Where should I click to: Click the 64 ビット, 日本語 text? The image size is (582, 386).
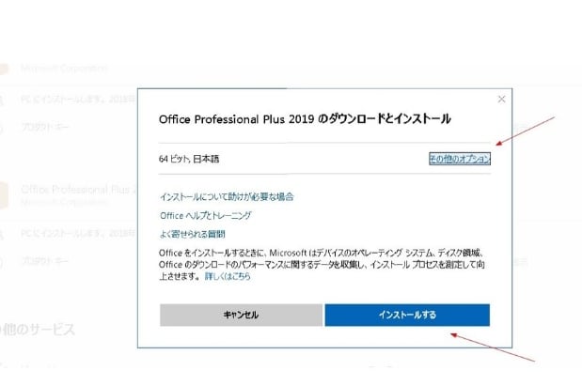pyautogui.click(x=189, y=159)
